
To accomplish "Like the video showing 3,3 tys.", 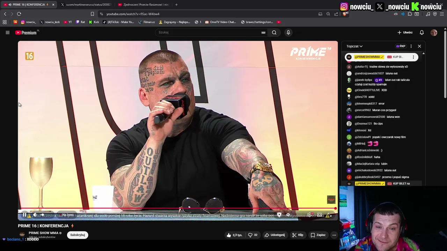I will 234,235.
